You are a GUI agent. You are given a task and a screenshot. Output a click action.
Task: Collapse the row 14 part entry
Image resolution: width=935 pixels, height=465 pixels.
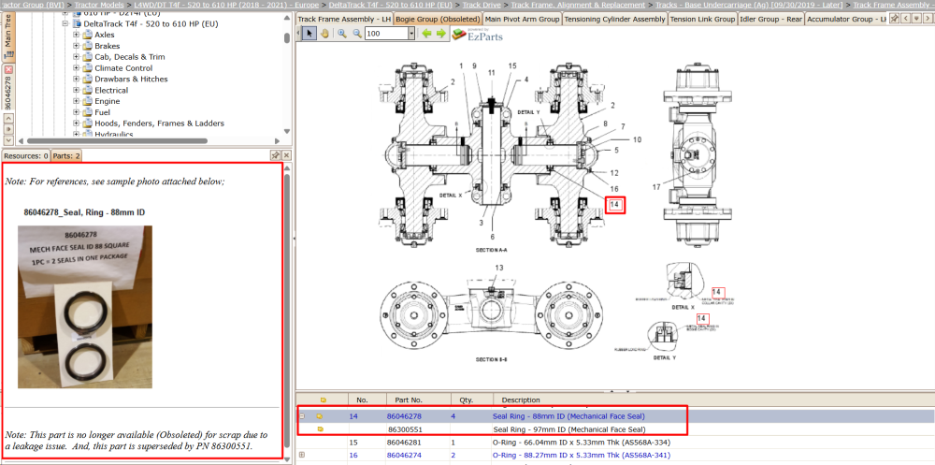[x=302, y=416]
